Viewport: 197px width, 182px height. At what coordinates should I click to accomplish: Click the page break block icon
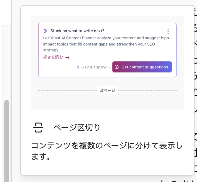[38, 128]
